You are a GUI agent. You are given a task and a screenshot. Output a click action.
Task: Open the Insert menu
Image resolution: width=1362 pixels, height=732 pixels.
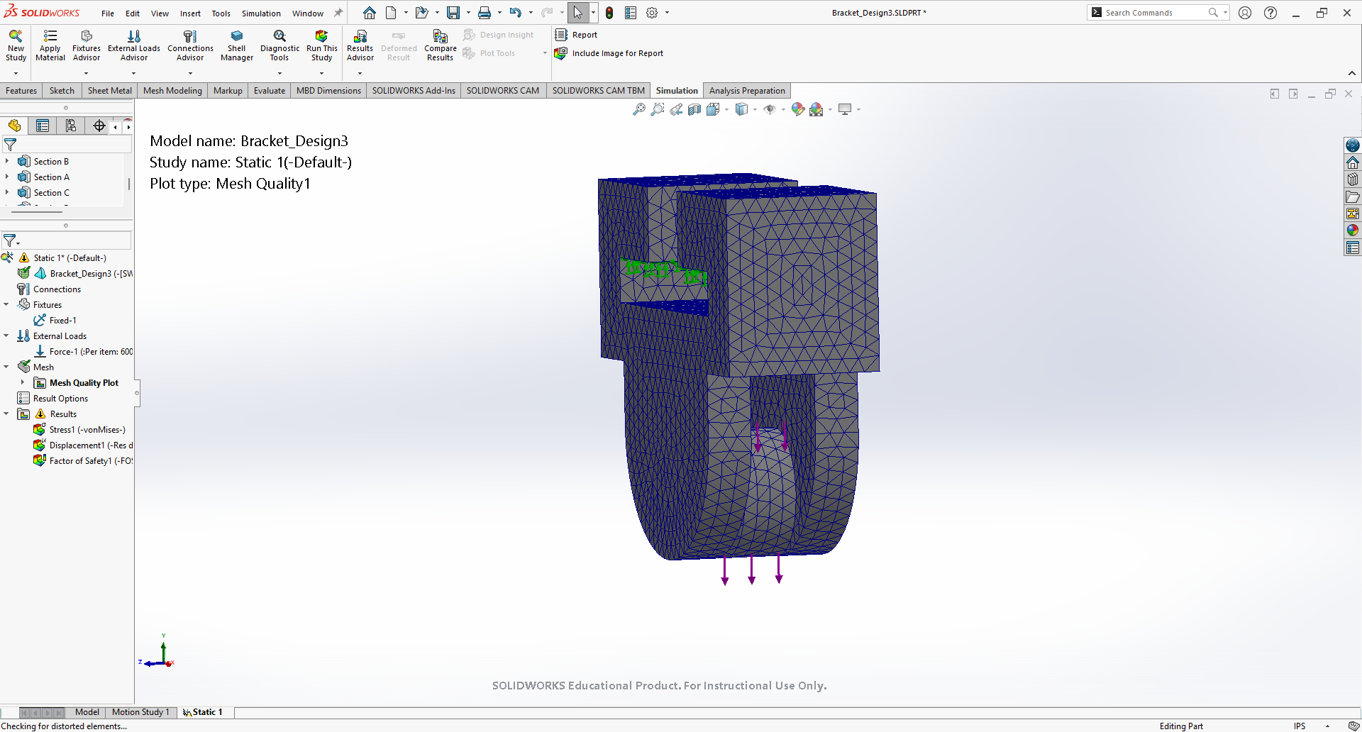tap(190, 13)
